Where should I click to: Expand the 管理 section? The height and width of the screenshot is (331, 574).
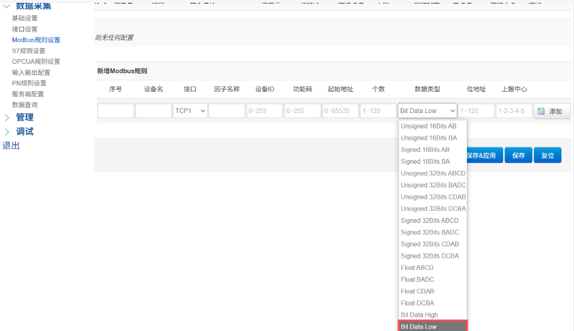[x=25, y=117]
